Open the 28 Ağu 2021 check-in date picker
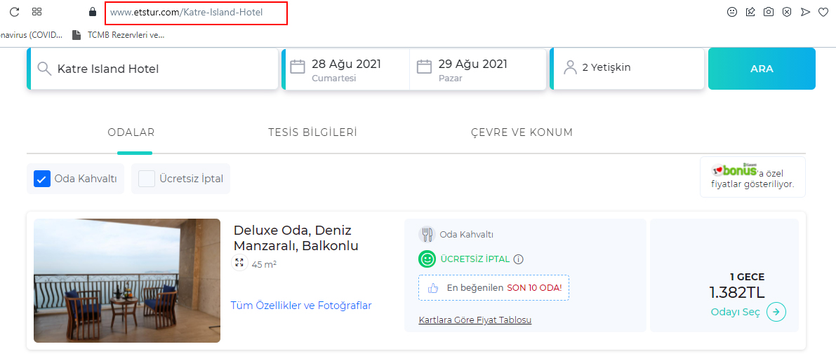836x356 pixels. 345,69
